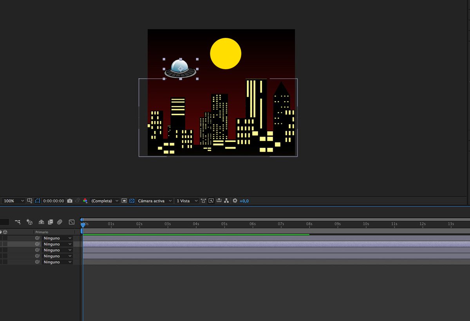Open the (Completa) resolution dropdown

point(105,201)
